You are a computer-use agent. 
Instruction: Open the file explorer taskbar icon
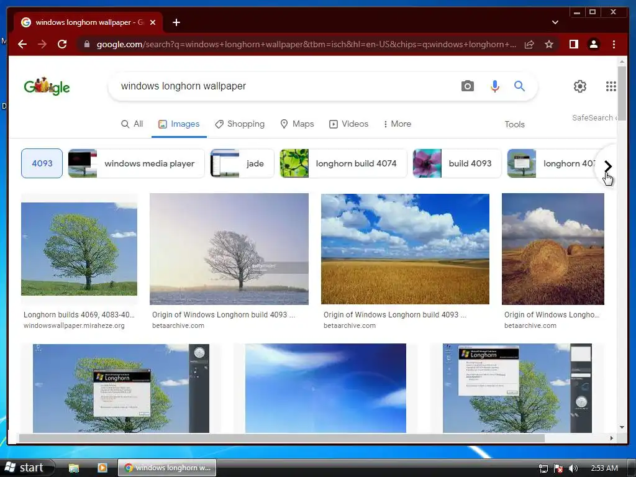click(74, 468)
